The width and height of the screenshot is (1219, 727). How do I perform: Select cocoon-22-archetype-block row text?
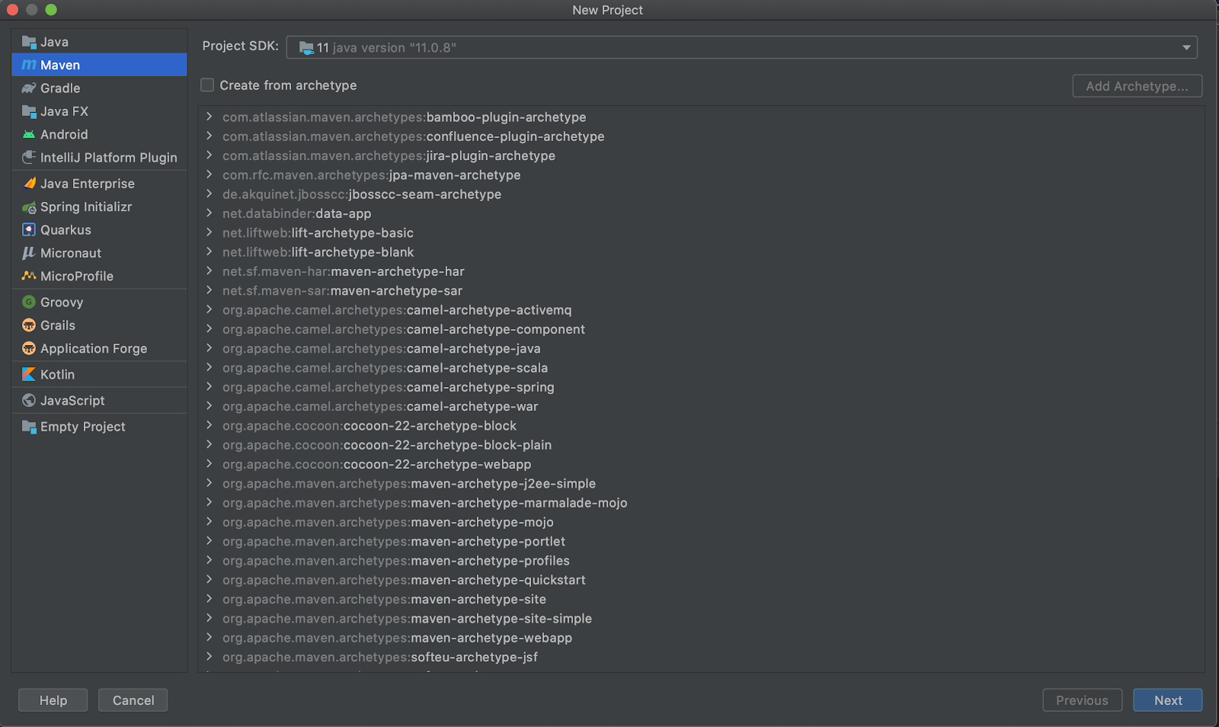(370, 426)
